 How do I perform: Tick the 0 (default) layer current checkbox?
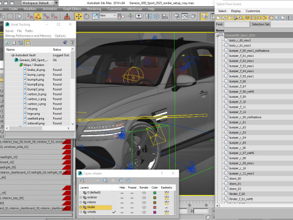tap(114, 193)
